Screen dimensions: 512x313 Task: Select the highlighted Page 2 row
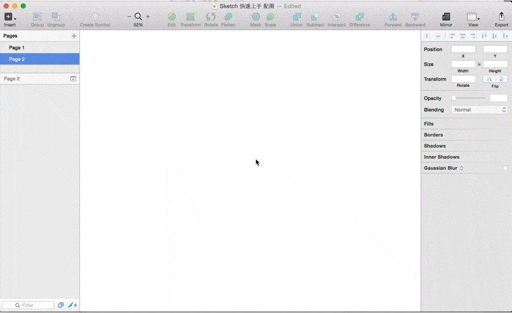point(40,59)
